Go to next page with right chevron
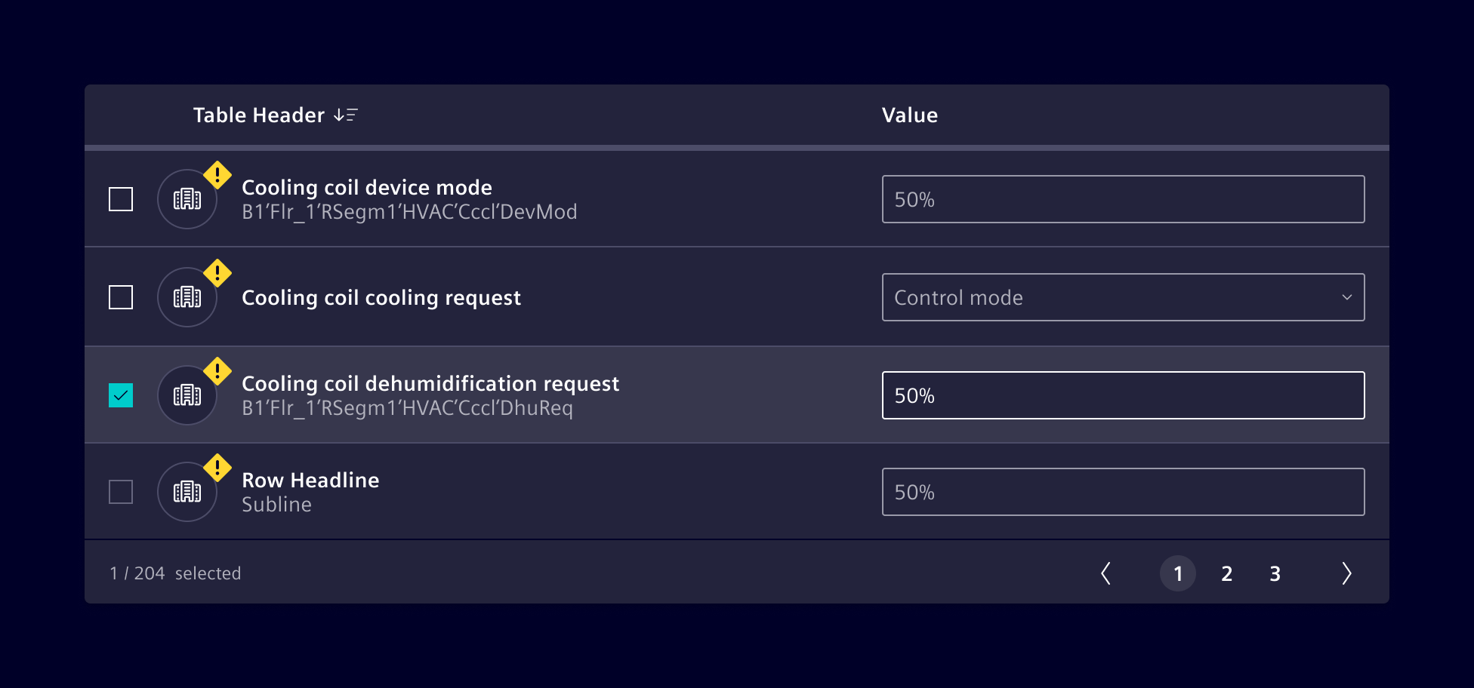This screenshot has height=688, width=1474. click(1346, 573)
